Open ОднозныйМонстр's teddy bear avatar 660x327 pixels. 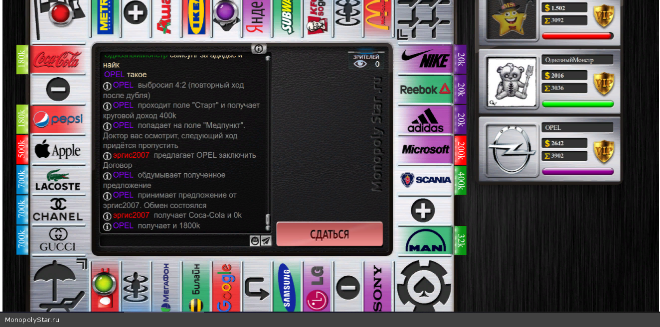[512, 83]
